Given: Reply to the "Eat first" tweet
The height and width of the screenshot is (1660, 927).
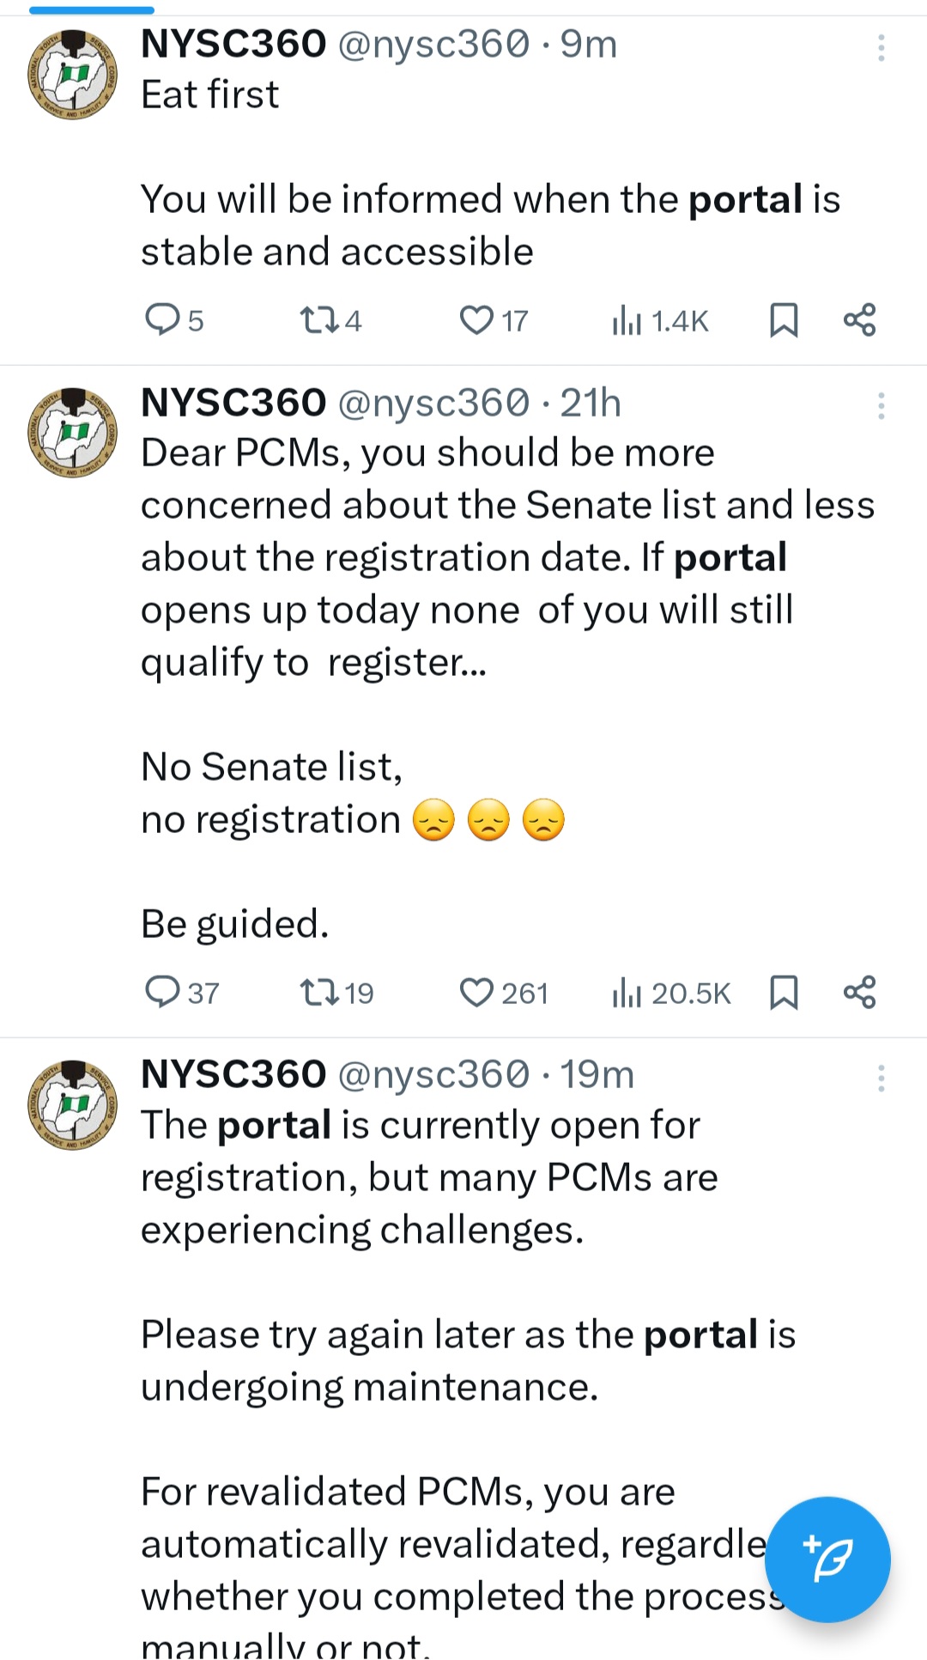Looking at the screenshot, I should pos(162,319).
